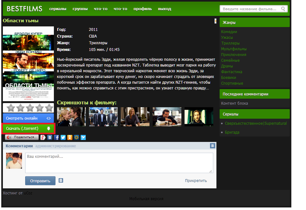This screenshot has height=210, width=306.
Task: Open the screenshot of men in suits
Action: coord(103,117)
